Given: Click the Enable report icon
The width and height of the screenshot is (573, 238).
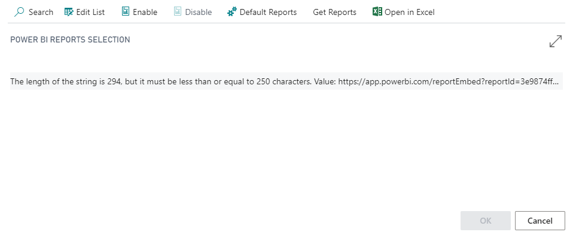Looking at the screenshot, I should [126, 12].
